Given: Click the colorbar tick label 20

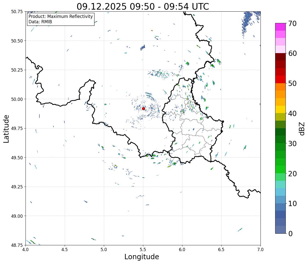Looking at the screenshot, I should (x=292, y=173).
